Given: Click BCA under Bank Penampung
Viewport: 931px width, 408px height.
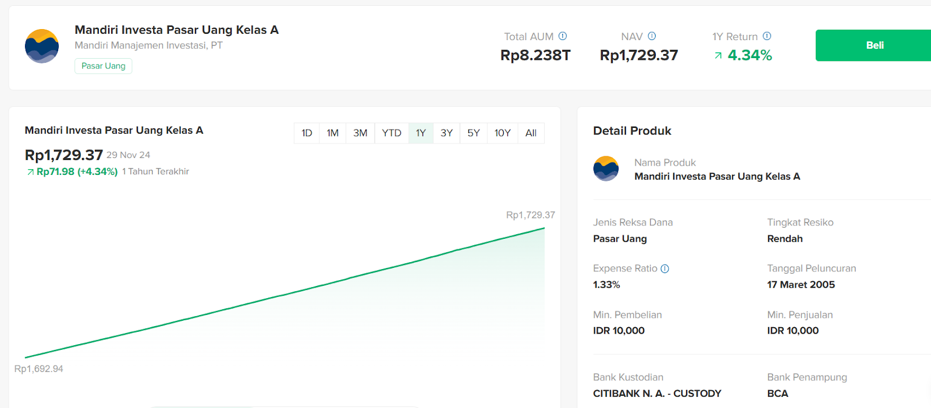Looking at the screenshot, I should [777, 393].
